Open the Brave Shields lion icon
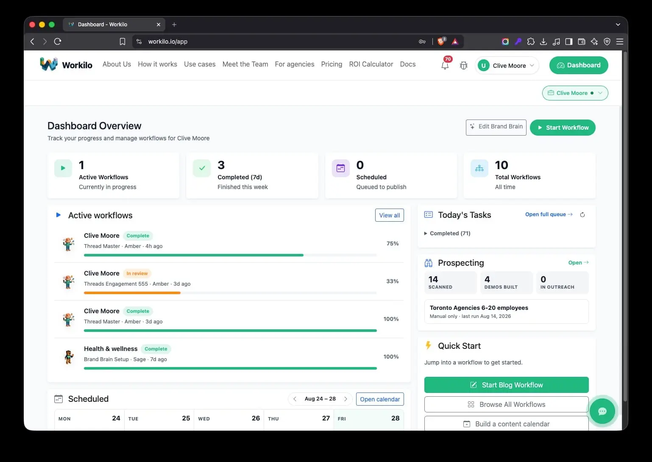Screen dimensions: 652x462 (441, 41)
